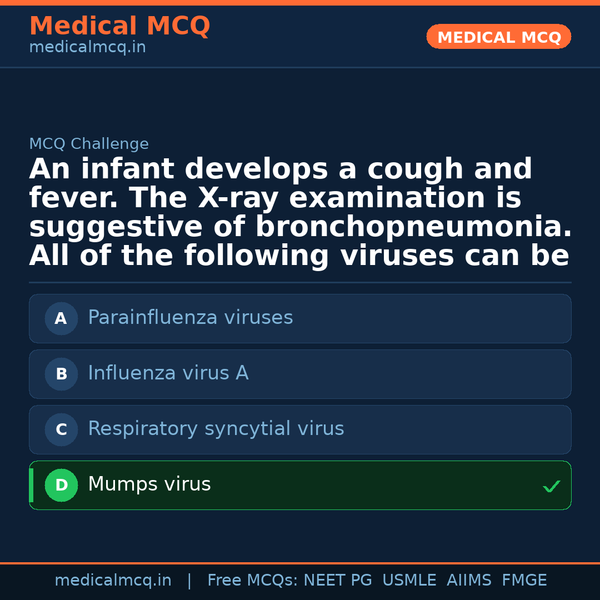
Task: Click the orange Medical MCQ header title
Action: click(x=119, y=26)
